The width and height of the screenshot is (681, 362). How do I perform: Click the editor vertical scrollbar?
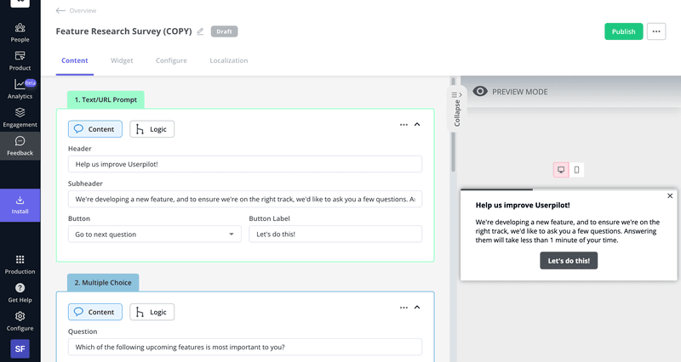coord(453,124)
